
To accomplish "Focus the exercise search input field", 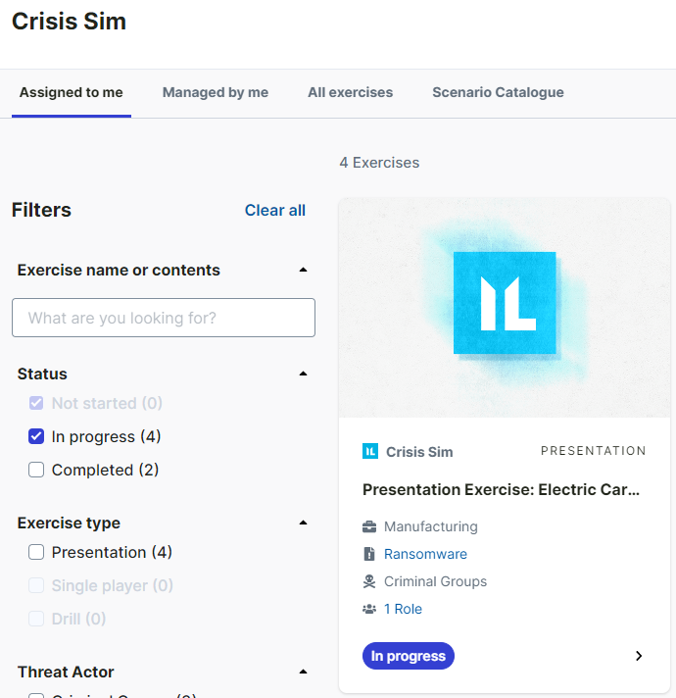I will 164,318.
